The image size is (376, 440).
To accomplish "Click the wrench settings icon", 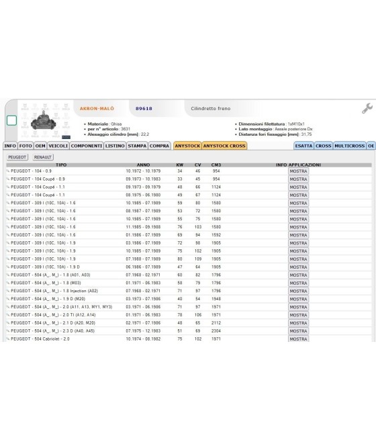I will coord(367,108).
